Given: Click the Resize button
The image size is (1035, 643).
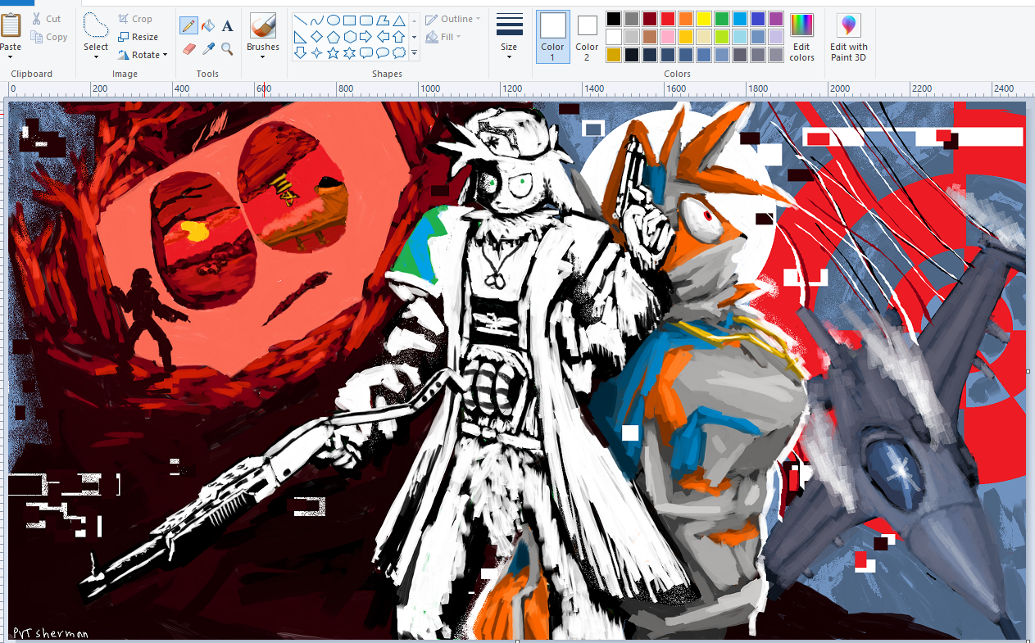Looking at the screenshot, I should pos(138,37).
